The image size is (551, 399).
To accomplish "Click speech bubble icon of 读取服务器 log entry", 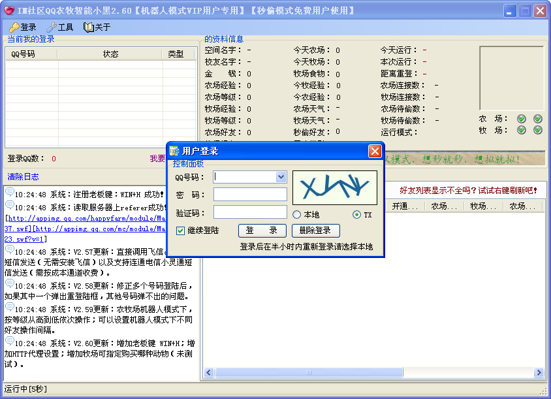I will [x=10, y=205].
